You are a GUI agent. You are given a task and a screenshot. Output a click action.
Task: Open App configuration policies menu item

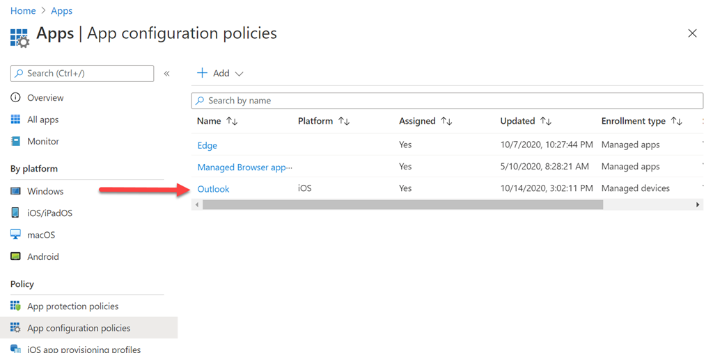pyautogui.click(x=78, y=328)
